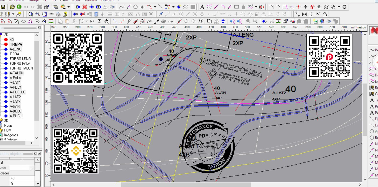Viewport: 378px width, 187px height.
Task: Click the layer tree scroll-down arrow
Action: pyautogui.click(x=37, y=138)
